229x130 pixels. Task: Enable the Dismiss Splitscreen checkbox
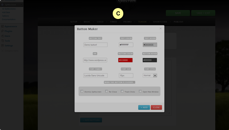(x=82, y=91)
